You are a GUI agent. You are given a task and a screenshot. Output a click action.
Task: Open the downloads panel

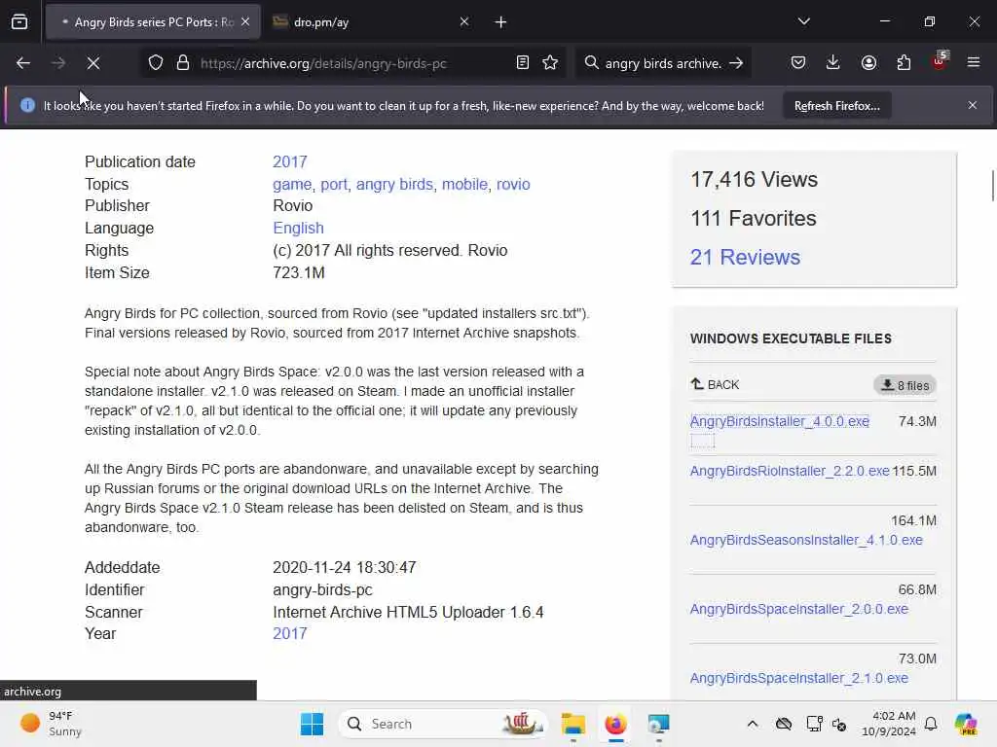[833, 63]
